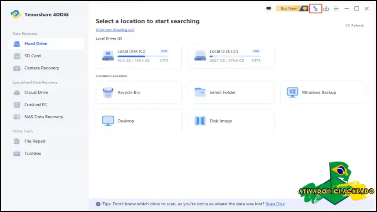Viewport: 377px width, 212px height.
Task: Open the Toolbox icon
Action: [17, 153]
